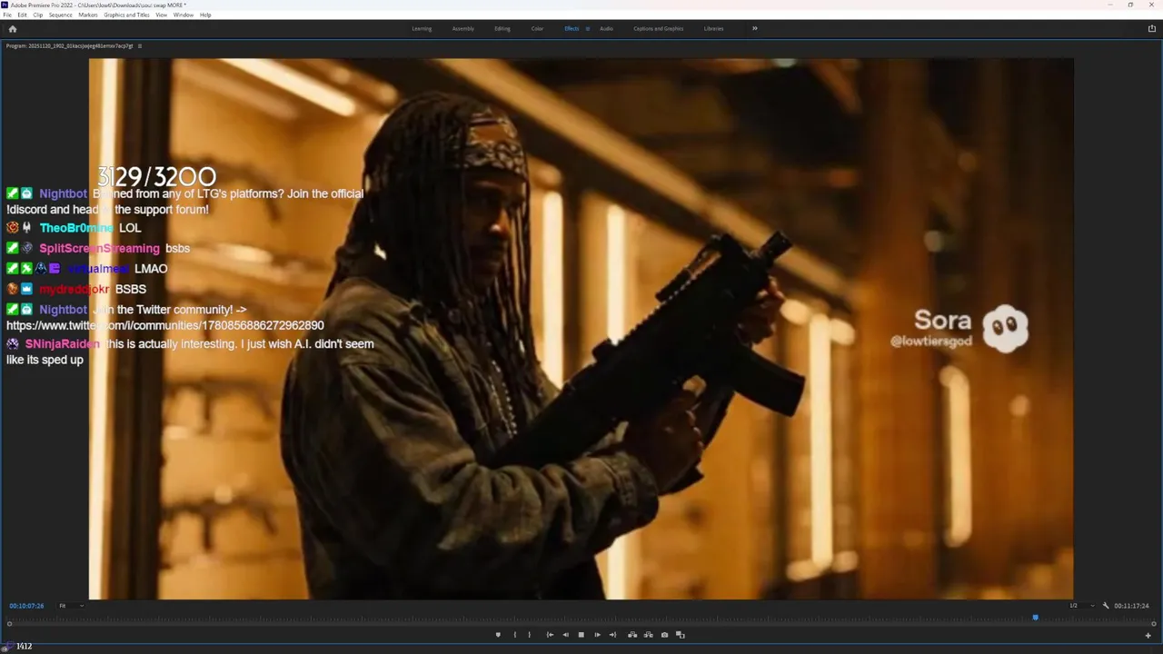Select the Effects workspace tab

point(572,28)
